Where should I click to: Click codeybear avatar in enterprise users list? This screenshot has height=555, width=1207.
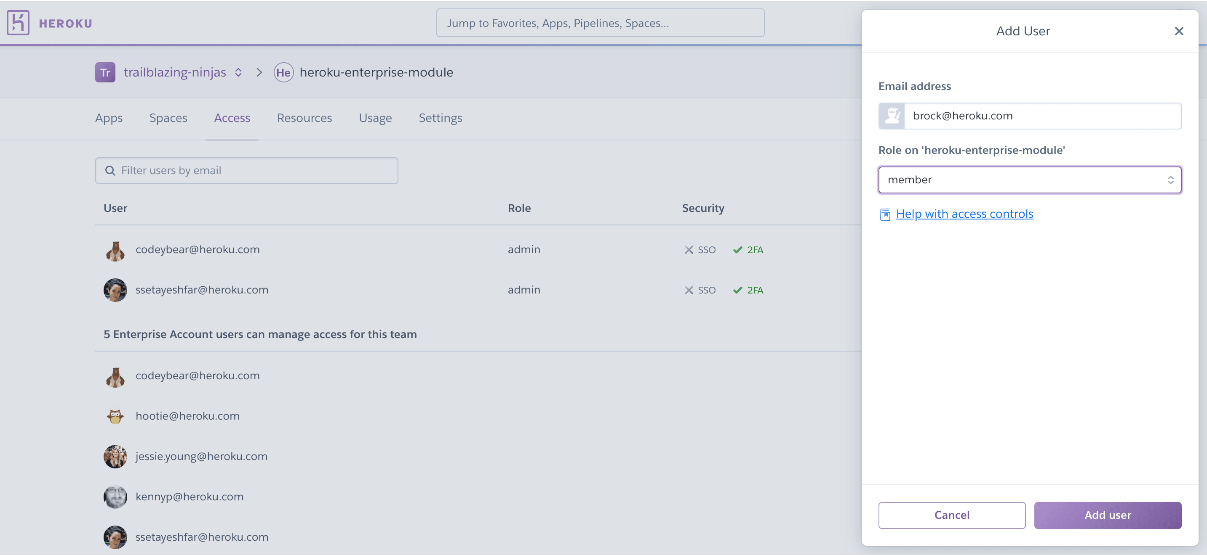click(115, 377)
